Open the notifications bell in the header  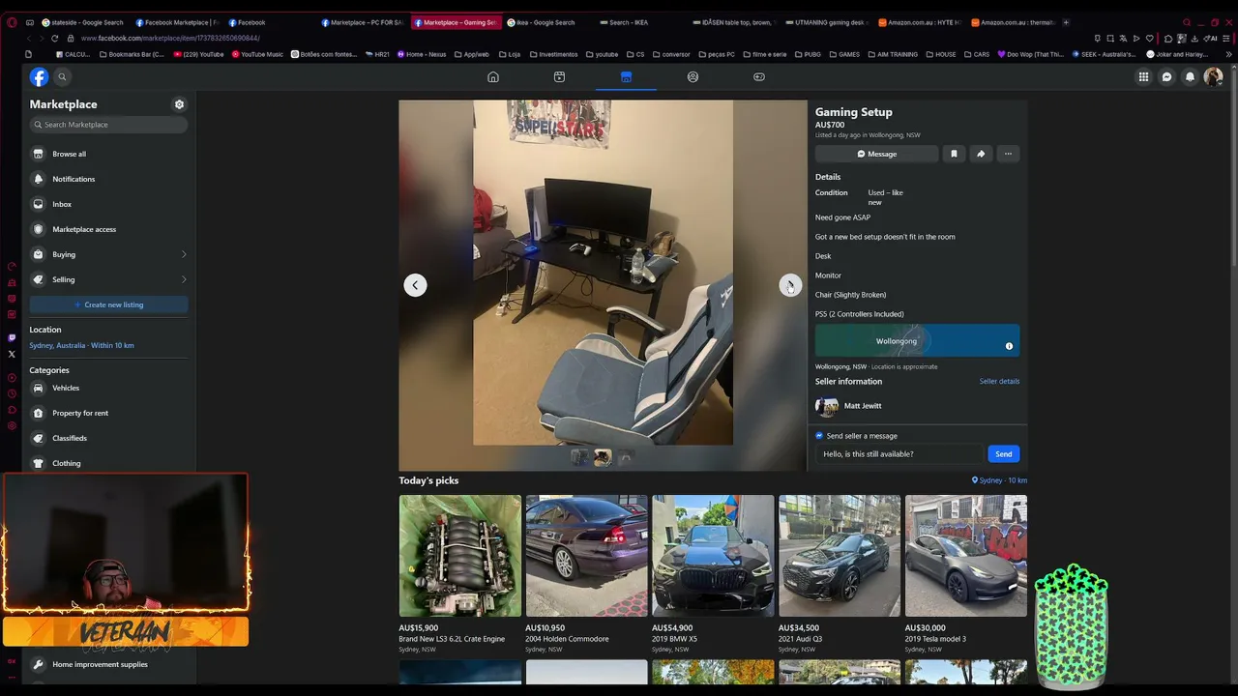[1190, 76]
